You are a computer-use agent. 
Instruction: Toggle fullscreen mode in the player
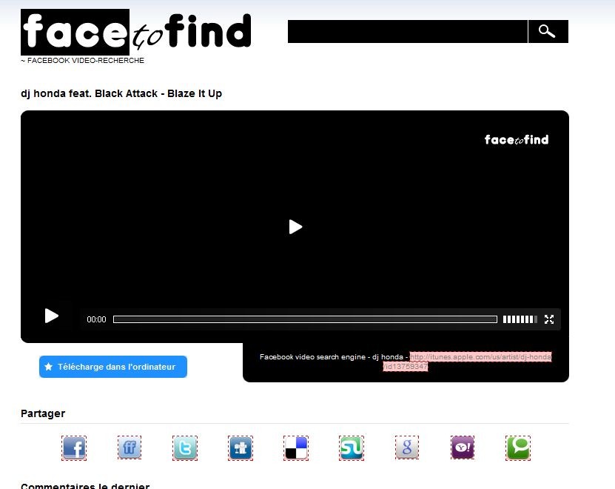(x=549, y=319)
